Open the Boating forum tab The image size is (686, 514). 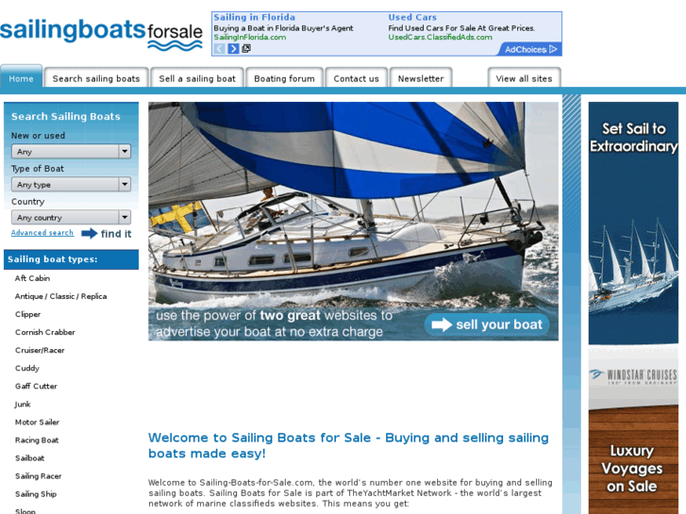(284, 78)
